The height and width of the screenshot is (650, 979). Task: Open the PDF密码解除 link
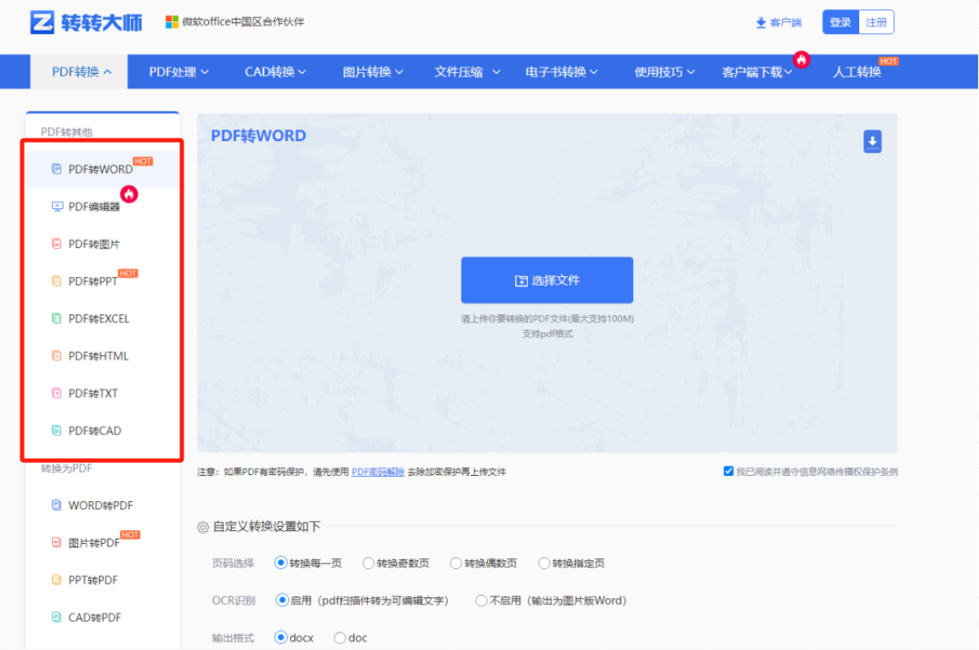[x=377, y=472]
